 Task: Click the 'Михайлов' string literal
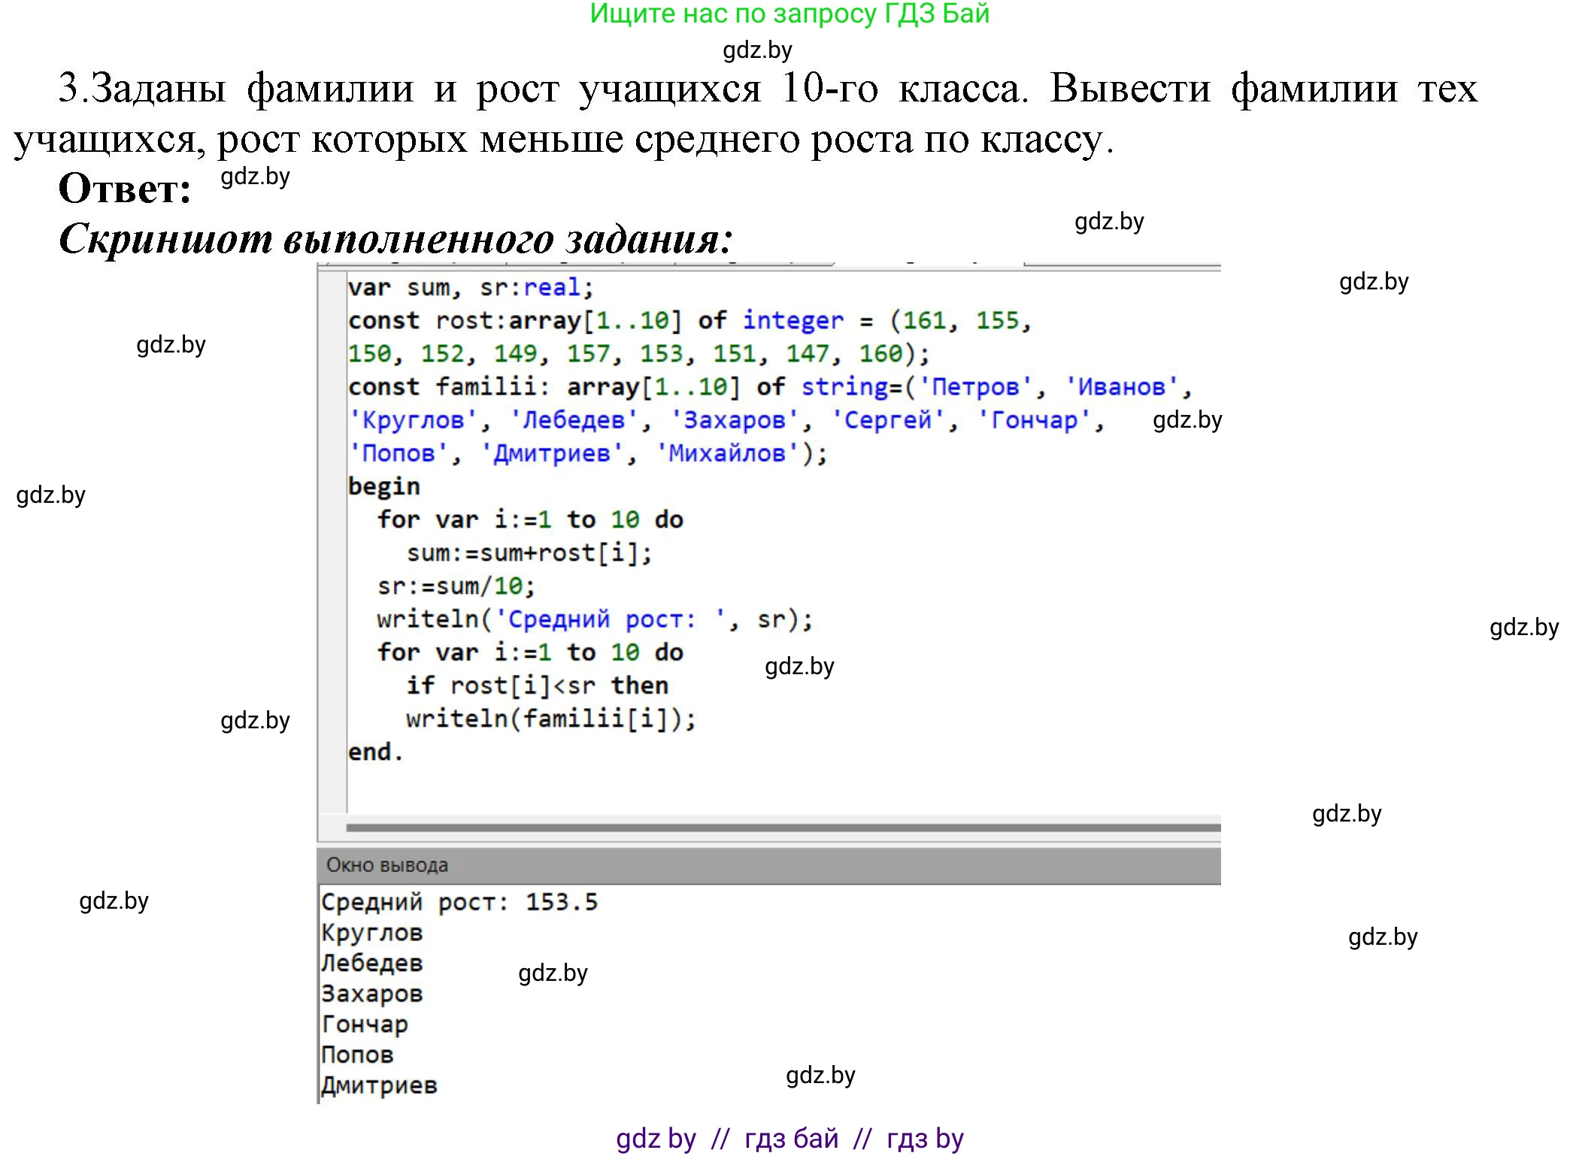(x=727, y=453)
